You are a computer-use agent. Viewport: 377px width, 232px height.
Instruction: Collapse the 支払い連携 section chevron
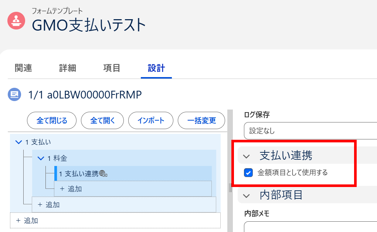coord(246,156)
